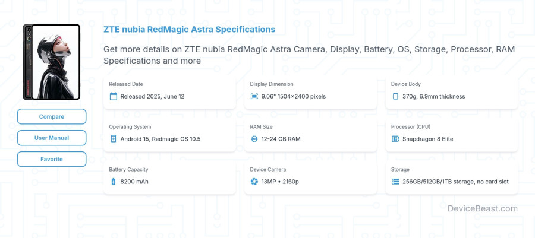
Task: Click the 'Operating System' label
Action: (130, 126)
